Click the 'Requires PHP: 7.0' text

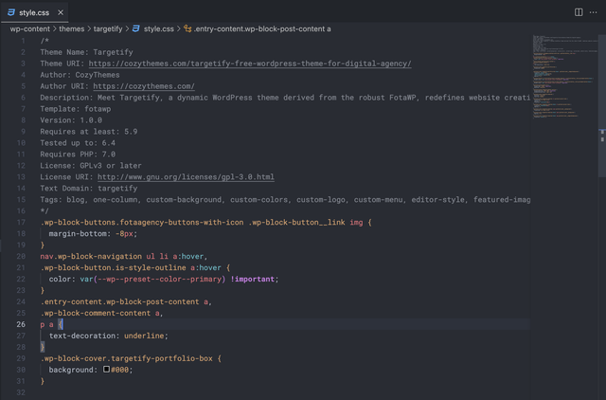tap(78, 155)
